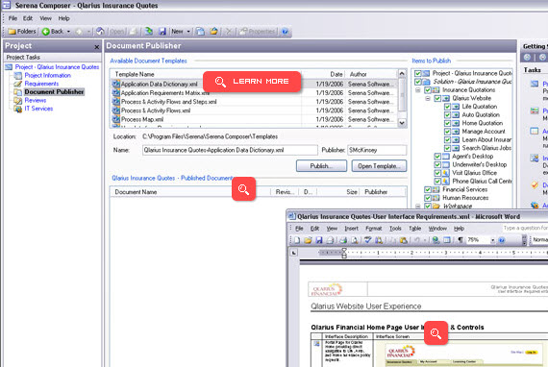The height and width of the screenshot is (367, 548).
Task: Uncheck the Project - Qlarius Insurance Quotes checkbox
Action: click(x=417, y=73)
